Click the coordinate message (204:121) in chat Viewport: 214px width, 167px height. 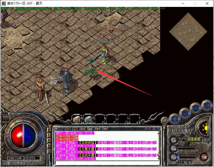click(76, 146)
